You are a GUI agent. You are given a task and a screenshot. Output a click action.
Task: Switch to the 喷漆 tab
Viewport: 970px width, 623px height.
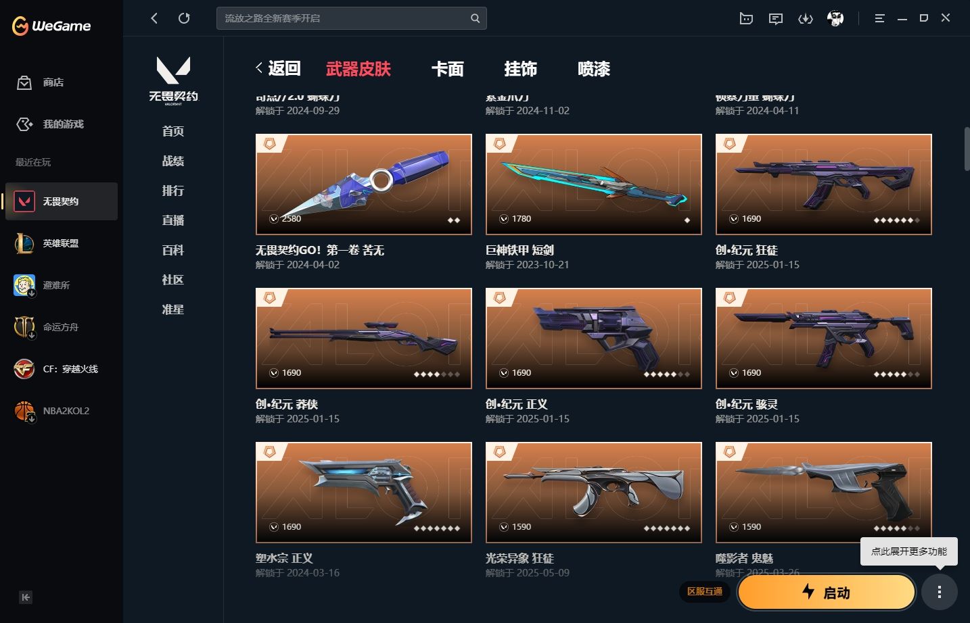[594, 69]
